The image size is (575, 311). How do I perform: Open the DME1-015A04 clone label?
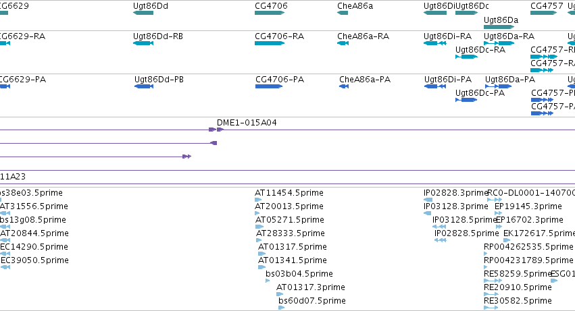point(247,123)
